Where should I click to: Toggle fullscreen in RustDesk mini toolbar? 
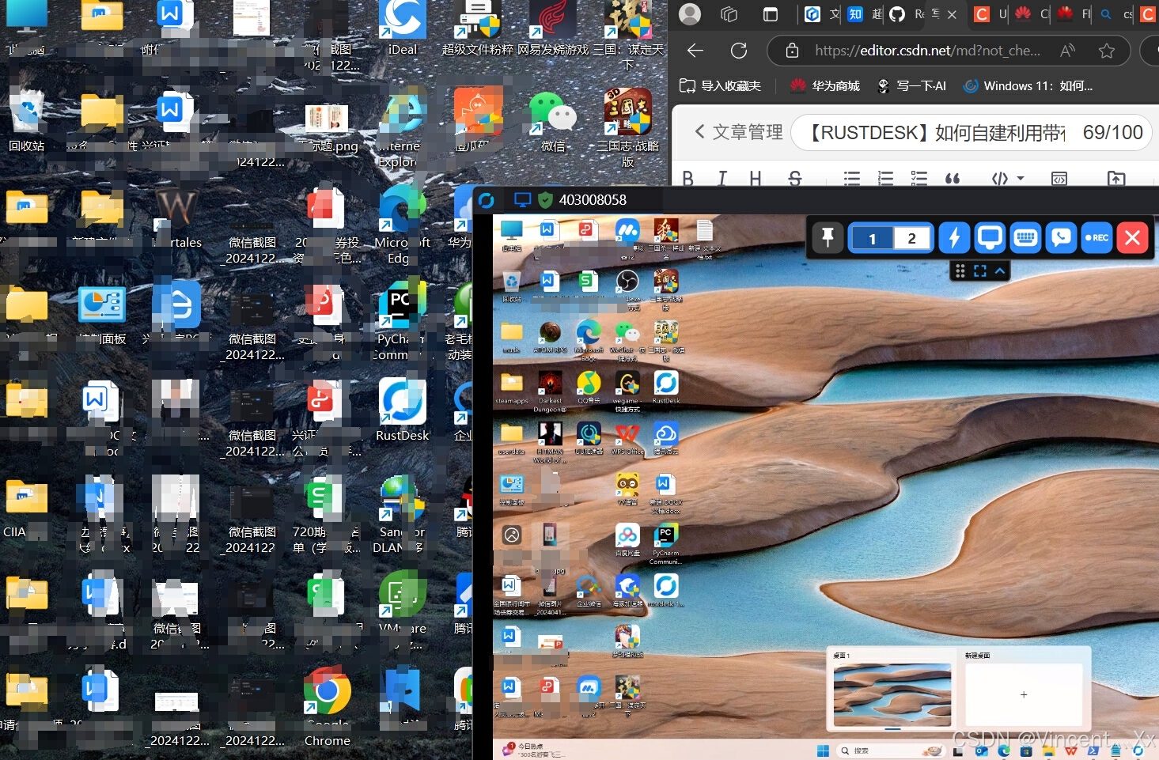(x=980, y=271)
